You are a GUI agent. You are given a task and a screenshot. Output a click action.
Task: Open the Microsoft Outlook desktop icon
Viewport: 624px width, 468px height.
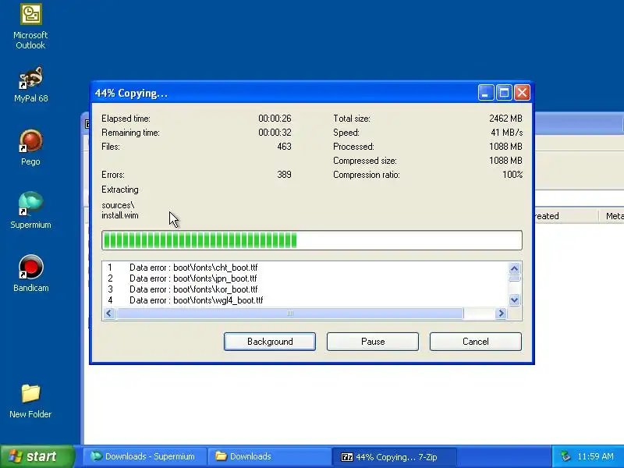(30, 27)
